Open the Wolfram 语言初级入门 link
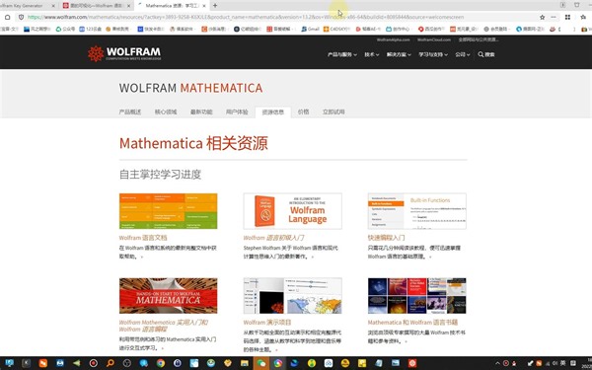Viewport: 592px width, 370px height. (x=273, y=238)
